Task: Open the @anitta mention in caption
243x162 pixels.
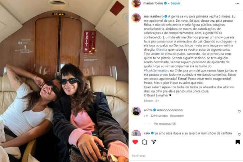Action: [162, 50]
